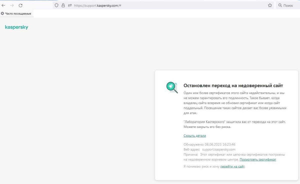Click the green bug magnifier warning icon

pos(172,87)
